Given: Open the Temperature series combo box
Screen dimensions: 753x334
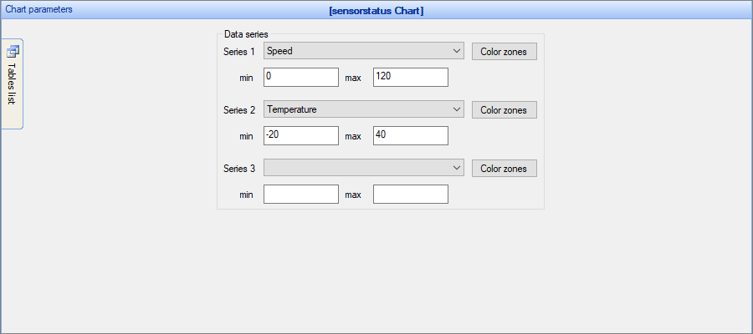Looking at the screenshot, I should (364, 109).
